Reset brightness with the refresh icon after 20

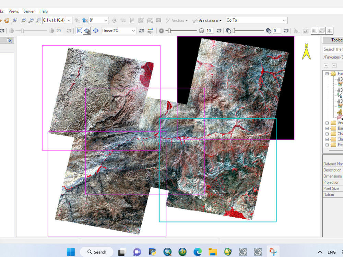[69, 31]
